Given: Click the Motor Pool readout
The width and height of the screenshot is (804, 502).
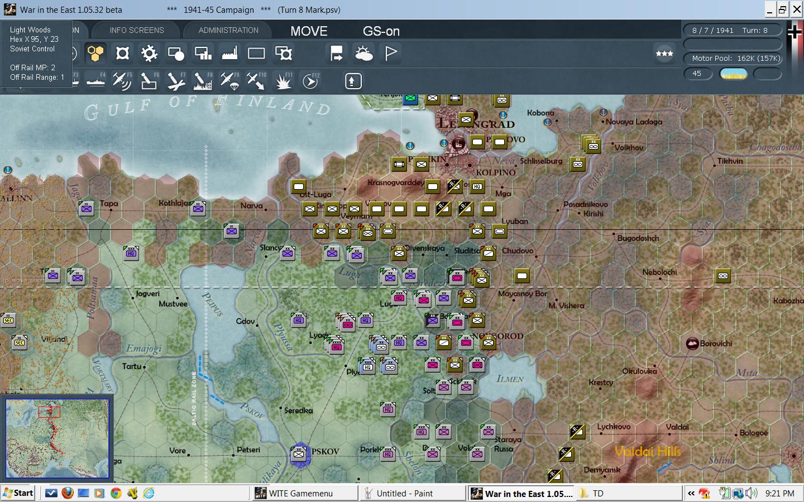Looking at the screenshot, I should click(734, 58).
